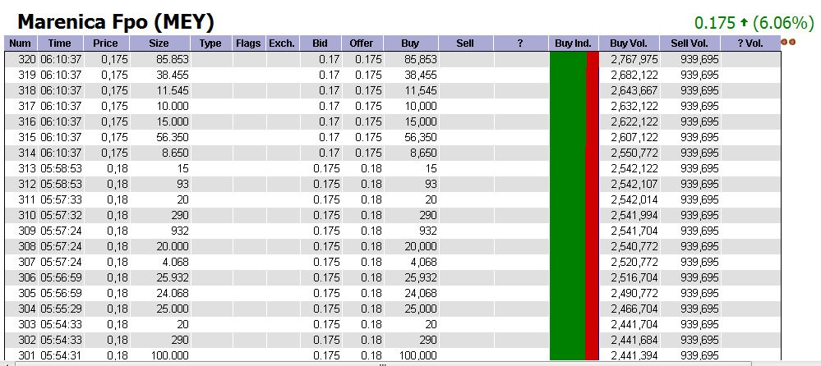Click Buy value 932 in row 309
Image resolution: width=821 pixels, height=366 pixels.
tap(427, 231)
